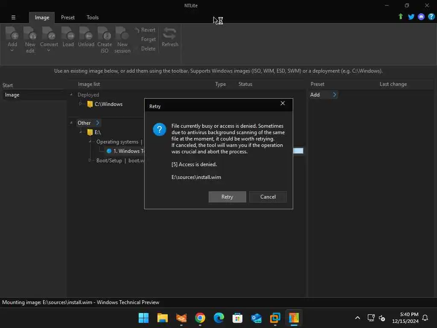Open Outlook from taskbar
This screenshot has height=328, width=437.
256,318
